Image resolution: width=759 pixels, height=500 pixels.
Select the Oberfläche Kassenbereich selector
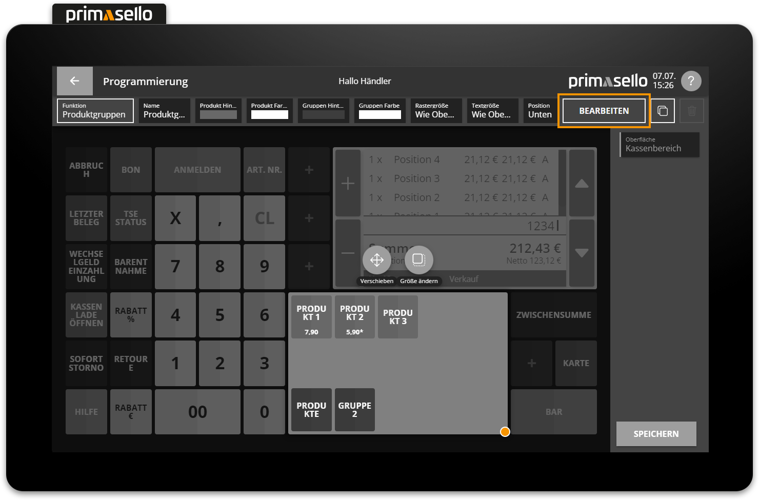pyautogui.click(x=660, y=145)
